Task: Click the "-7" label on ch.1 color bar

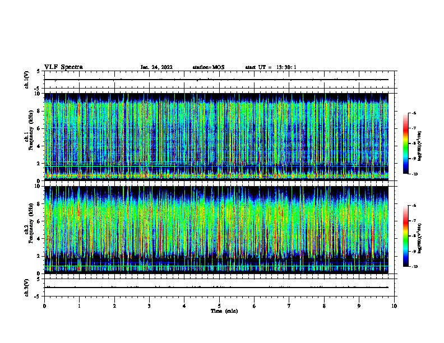Action: click(x=414, y=128)
